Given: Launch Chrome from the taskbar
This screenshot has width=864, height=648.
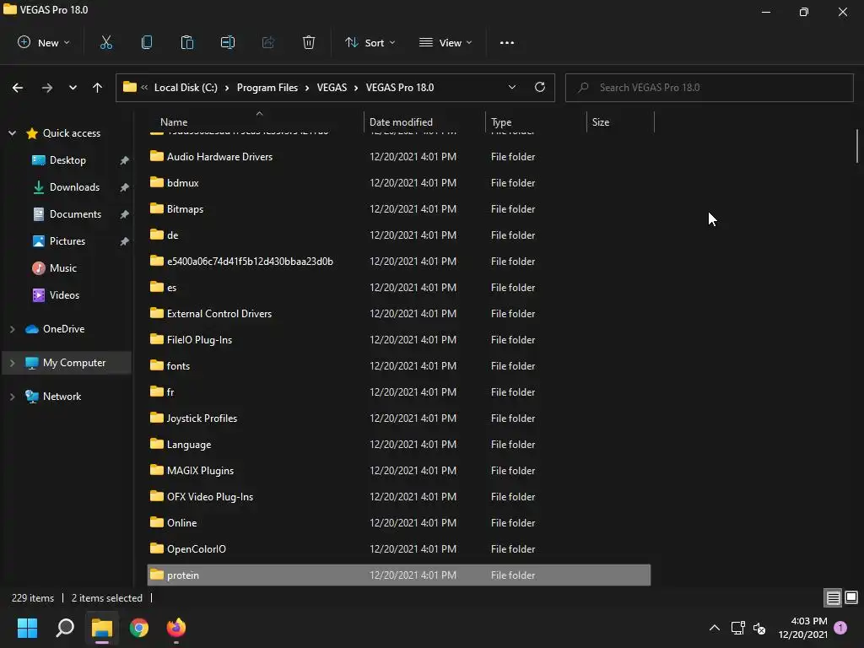Looking at the screenshot, I should pos(139,628).
